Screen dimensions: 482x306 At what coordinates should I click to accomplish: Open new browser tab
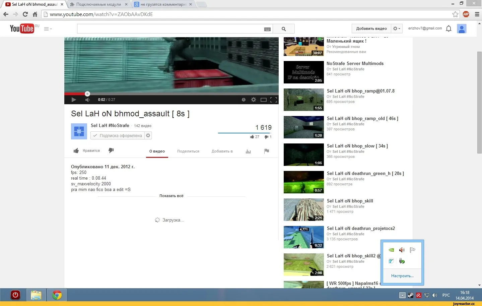(201, 4)
